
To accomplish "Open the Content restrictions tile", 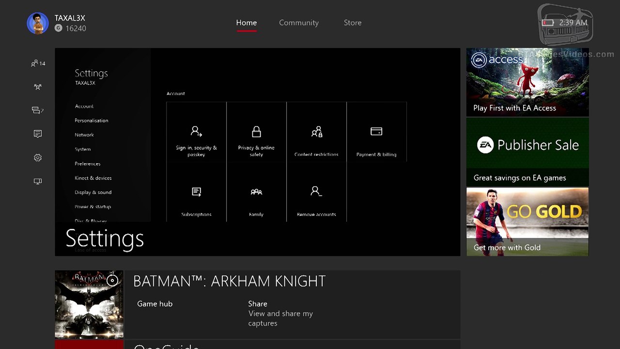I will pos(316,131).
